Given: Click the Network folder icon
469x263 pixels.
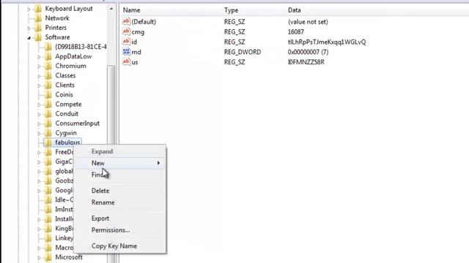Looking at the screenshot, I should (x=38, y=18).
